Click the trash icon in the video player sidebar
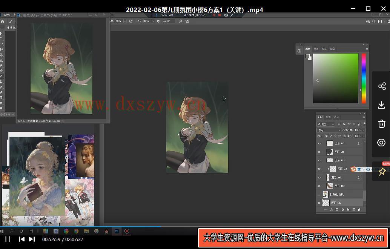Image resolution: width=390 pixels, height=249 pixels. (382, 124)
